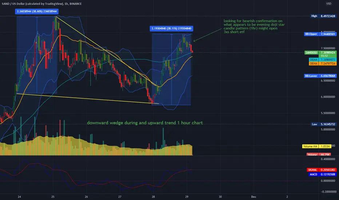Click the 0.00000000 MACD scale value
The width and height of the screenshot is (339, 200).
coord(328,181)
